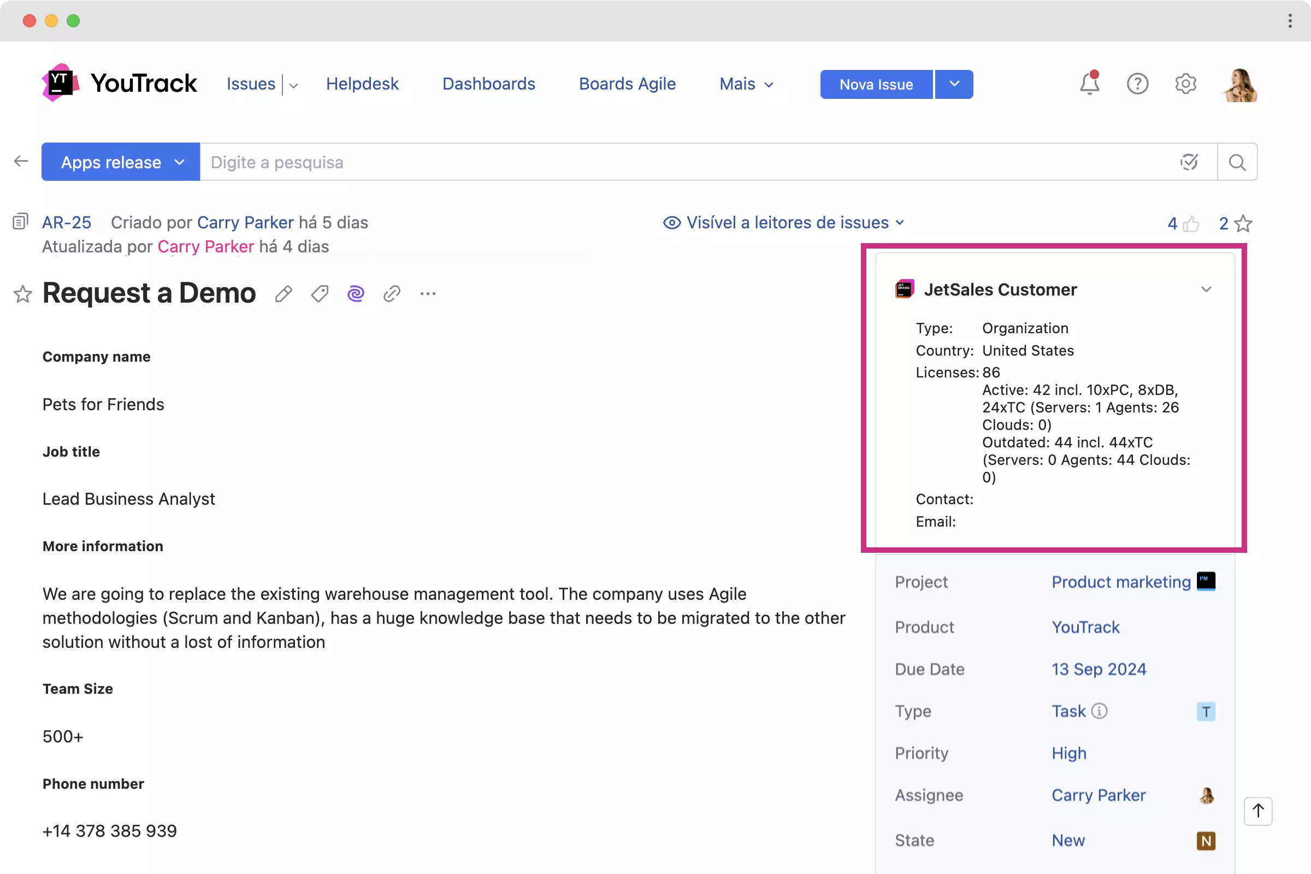1311x874 pixels.
Task: Click the link icon beside title
Action: click(x=392, y=294)
